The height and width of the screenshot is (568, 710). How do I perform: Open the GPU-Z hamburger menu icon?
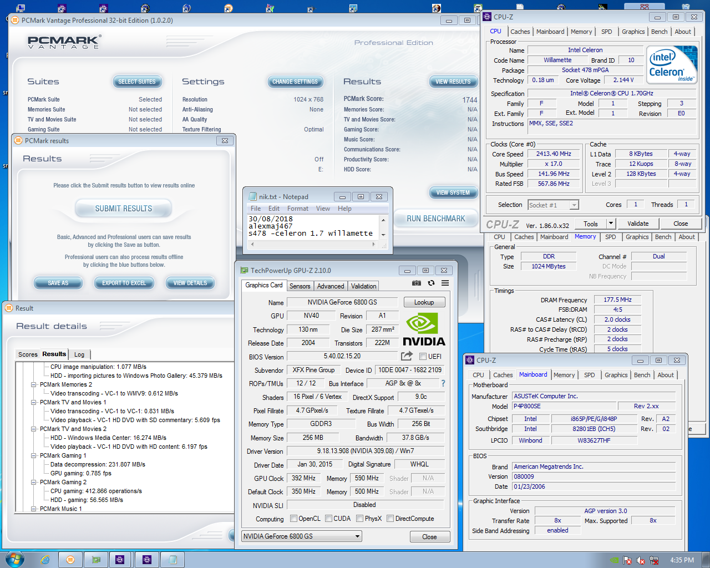click(445, 283)
